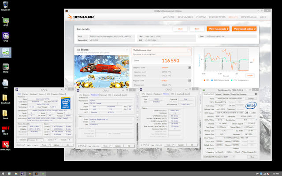Go to the BENCHMARKS section in 3DMark
Viewport: 282px width, 176px height.
(x=185, y=17)
